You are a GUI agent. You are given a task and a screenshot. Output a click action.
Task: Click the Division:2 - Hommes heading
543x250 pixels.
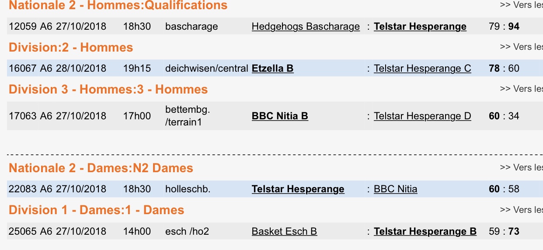(71, 47)
